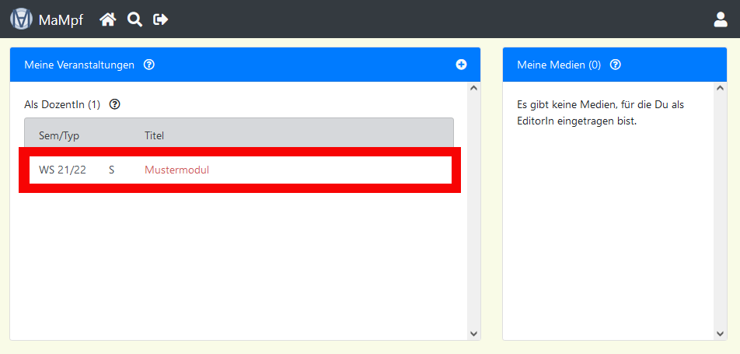This screenshot has width=740, height=354.
Task: Click the MaMpf owl logo
Action: [21, 19]
